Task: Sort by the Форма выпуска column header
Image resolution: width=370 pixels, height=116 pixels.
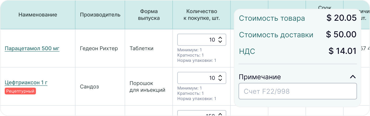Action: click(149, 15)
